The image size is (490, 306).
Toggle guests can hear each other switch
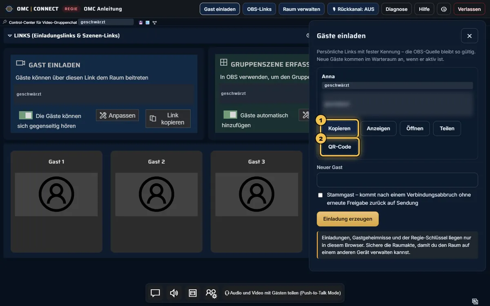click(x=26, y=115)
